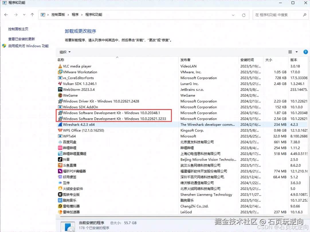Screen dimensions: 310x232
Task: Select Windows Software Development Kit 10.0.22621.3233 row
Action: [182, 119]
